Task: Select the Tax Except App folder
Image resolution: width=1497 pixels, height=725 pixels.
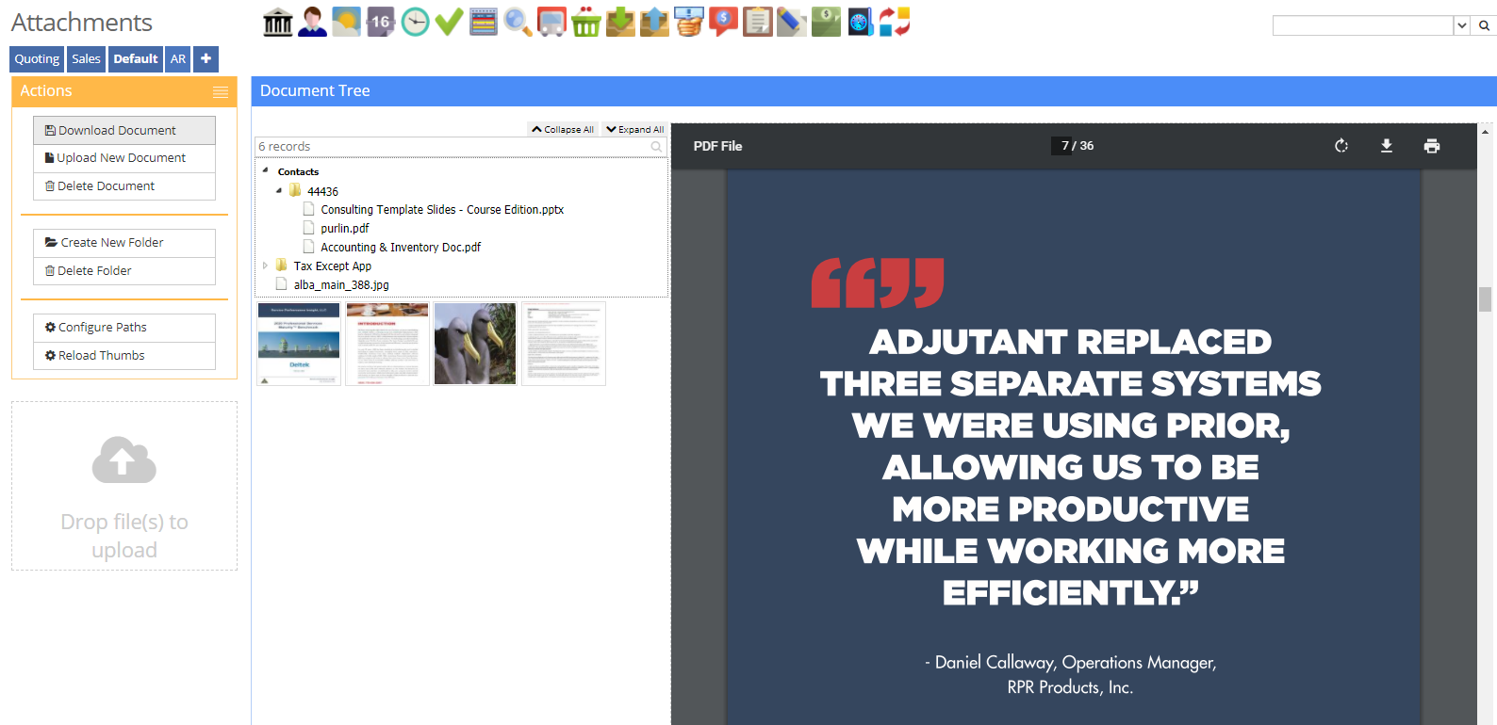Action: pos(333,266)
